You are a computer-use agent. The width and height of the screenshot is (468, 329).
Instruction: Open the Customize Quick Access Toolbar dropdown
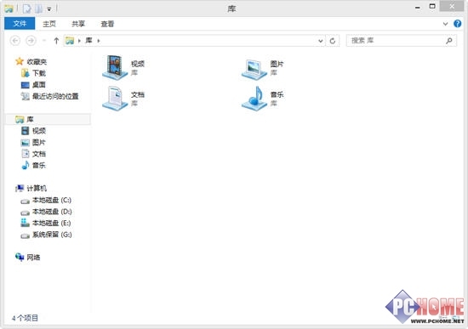click(49, 9)
